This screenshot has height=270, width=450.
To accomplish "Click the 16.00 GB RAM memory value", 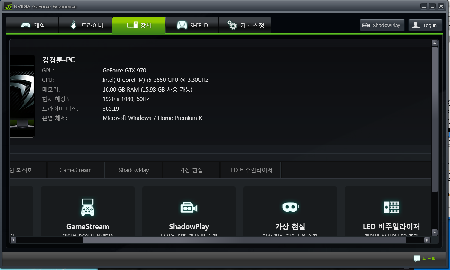I will 147,90.
